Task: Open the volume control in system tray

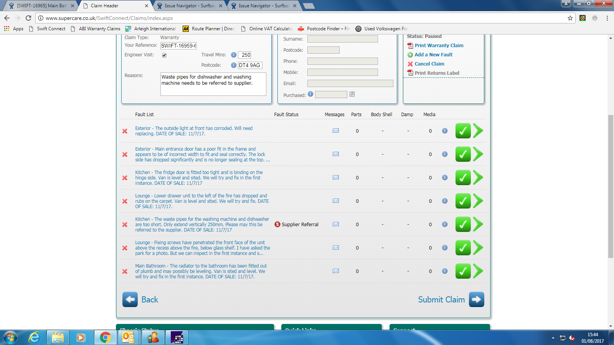Action: [572, 338]
